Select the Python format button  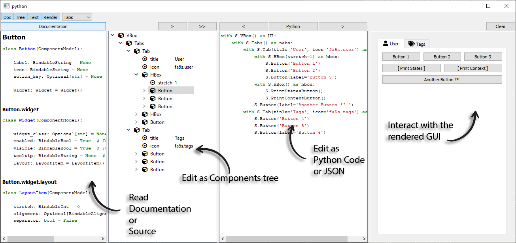(293, 26)
